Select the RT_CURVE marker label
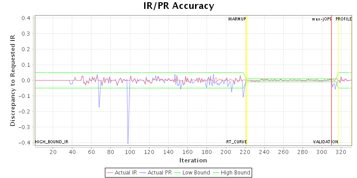The width and height of the screenshot is (357, 178). click(x=236, y=142)
